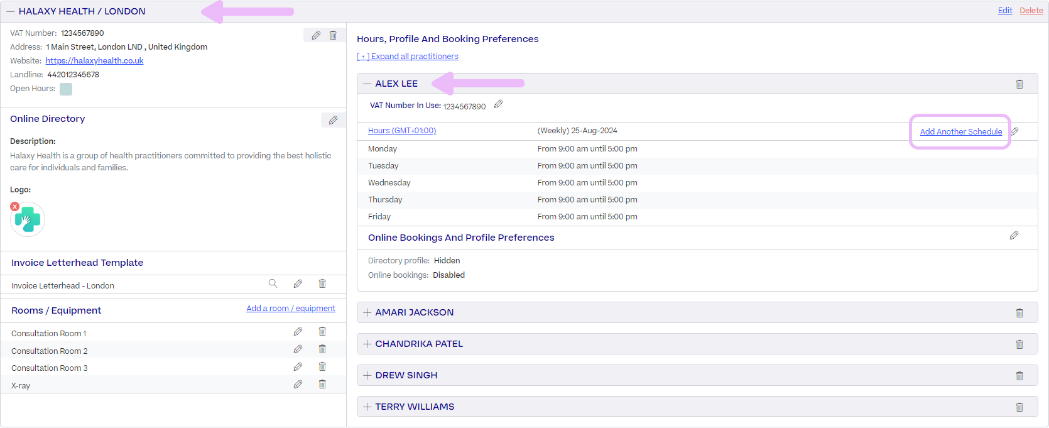Preview Invoice Letterhead - London with magnifier
Viewport: 1049px width, 428px height.
click(273, 283)
